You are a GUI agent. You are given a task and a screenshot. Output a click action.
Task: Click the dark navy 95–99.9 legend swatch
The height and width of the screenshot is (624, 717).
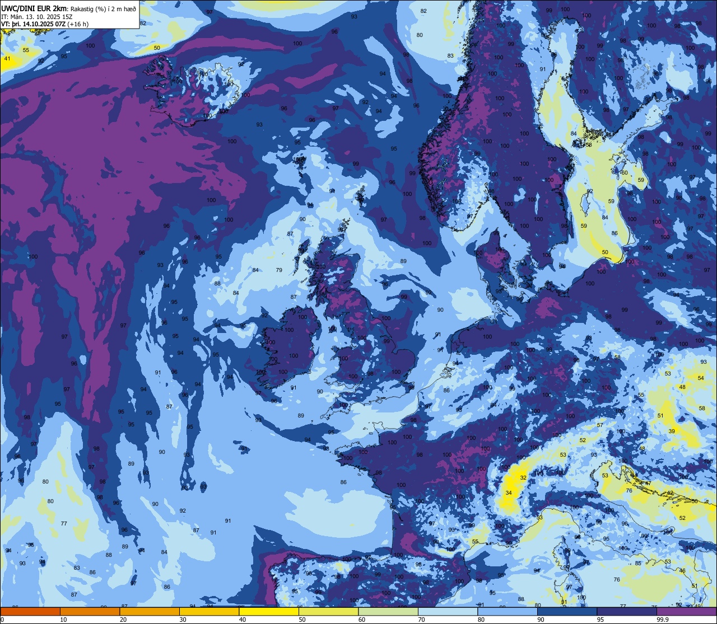click(x=627, y=611)
